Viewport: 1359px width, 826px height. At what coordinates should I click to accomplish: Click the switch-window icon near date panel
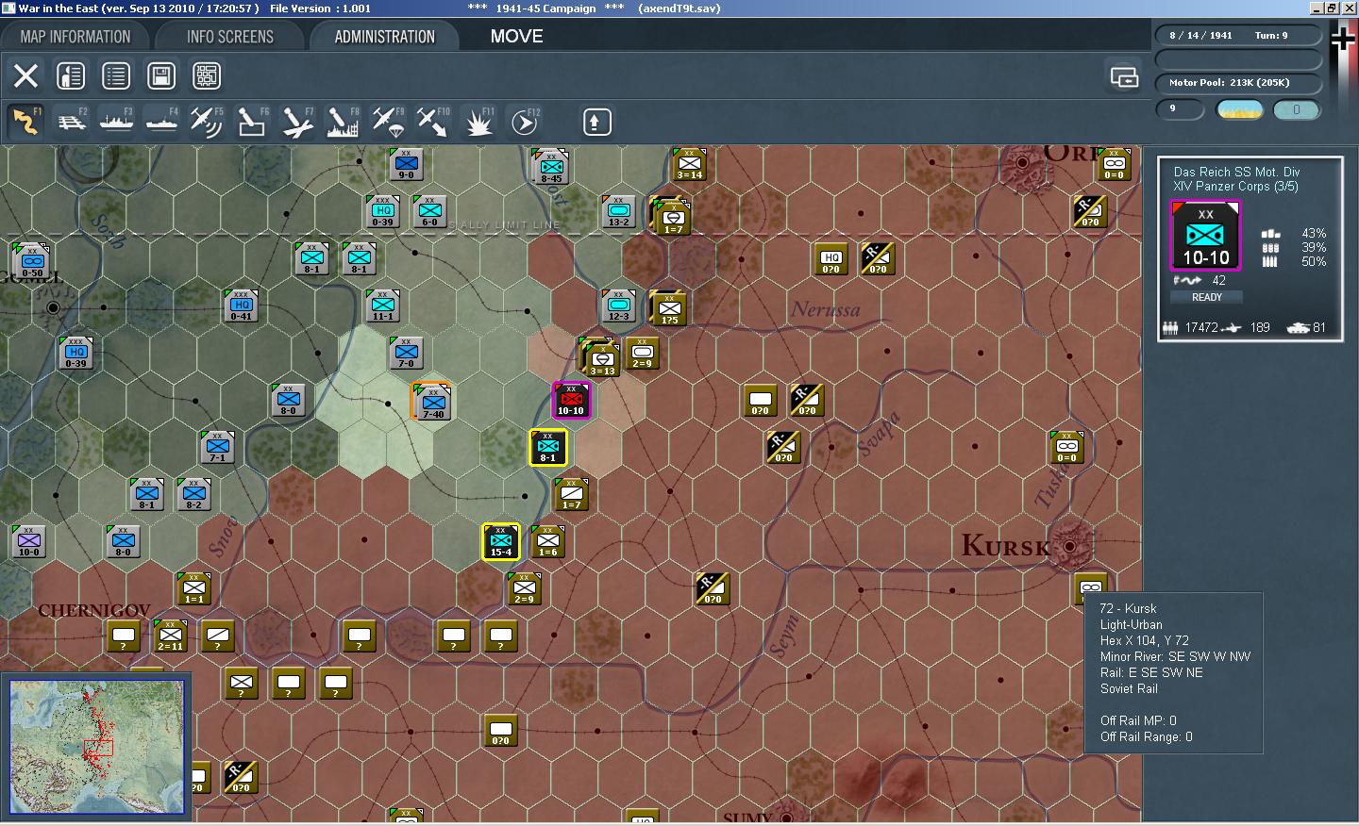(x=1124, y=76)
